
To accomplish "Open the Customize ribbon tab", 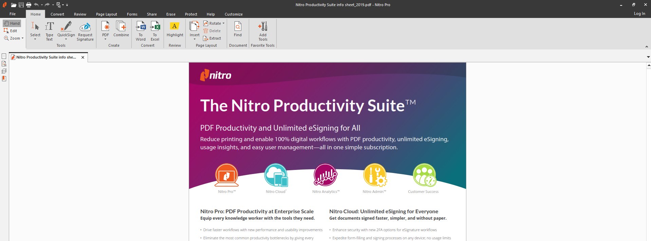I will coord(234,14).
